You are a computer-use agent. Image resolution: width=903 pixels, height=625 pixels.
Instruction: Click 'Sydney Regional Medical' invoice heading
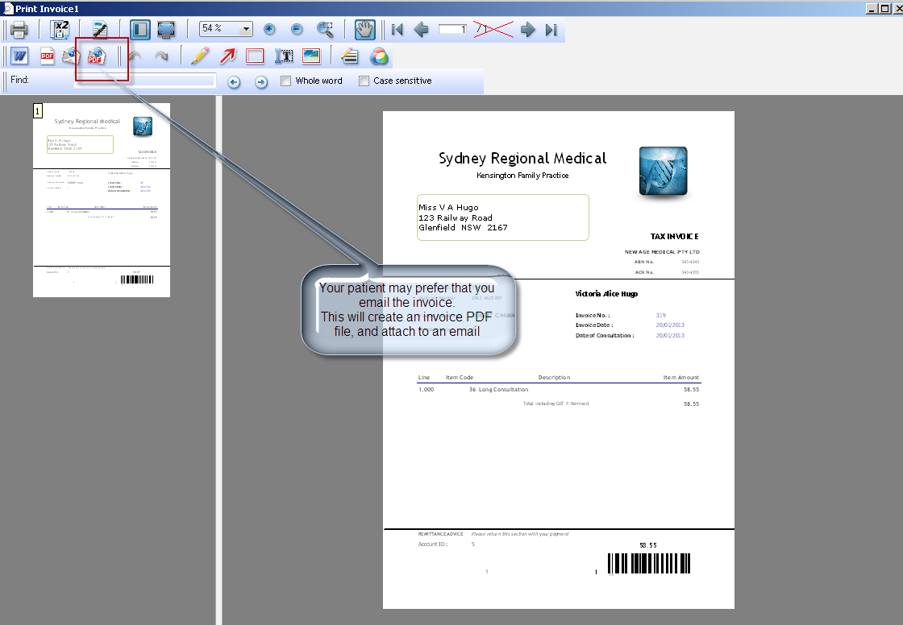point(522,159)
